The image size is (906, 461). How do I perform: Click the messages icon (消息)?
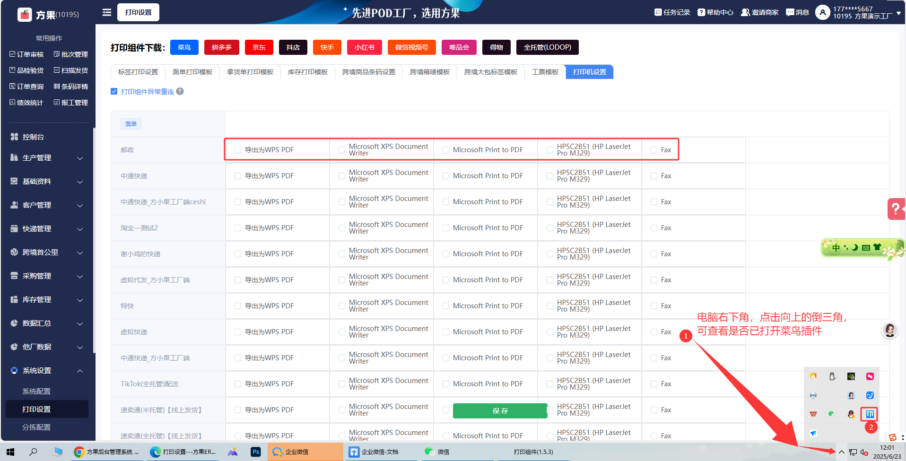[797, 12]
